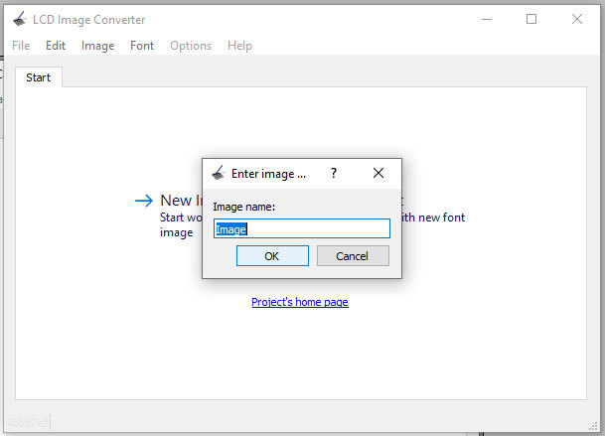The image size is (605, 436).
Task: Close the Enter image dialog with X
Action: click(378, 173)
